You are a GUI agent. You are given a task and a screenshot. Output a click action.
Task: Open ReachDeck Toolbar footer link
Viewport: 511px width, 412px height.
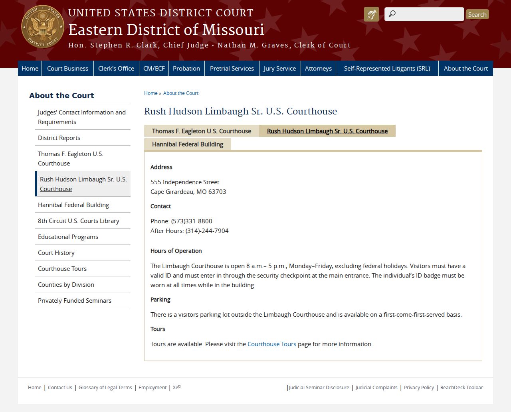pos(461,387)
